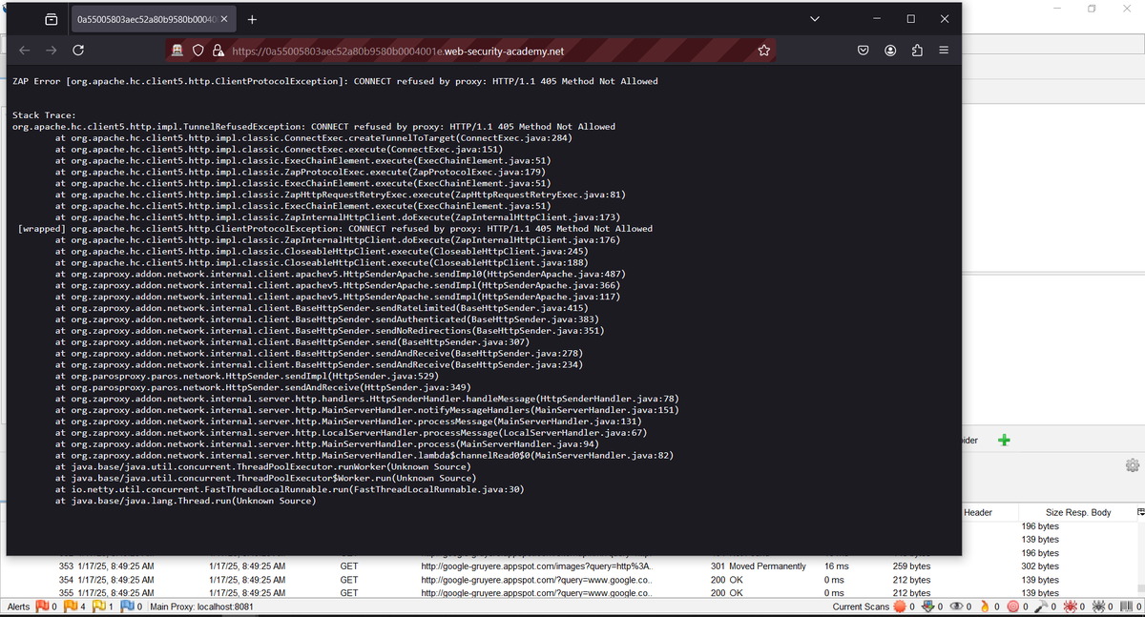Image resolution: width=1145 pixels, height=617 pixels.
Task: Click the "16 ms" RTT cell
Action: click(835, 566)
